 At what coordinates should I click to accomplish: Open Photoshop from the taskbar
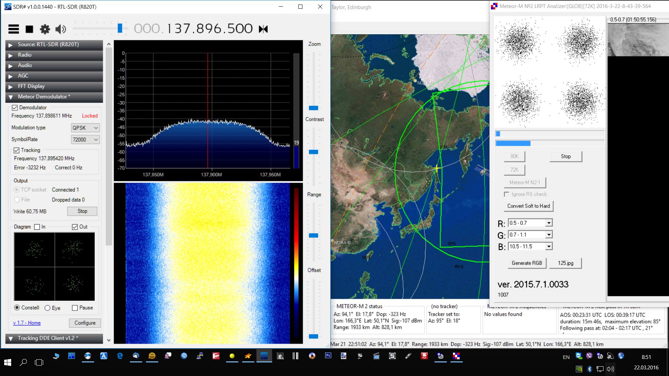(x=328, y=356)
